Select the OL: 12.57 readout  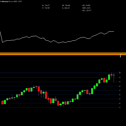pos(87,11)
